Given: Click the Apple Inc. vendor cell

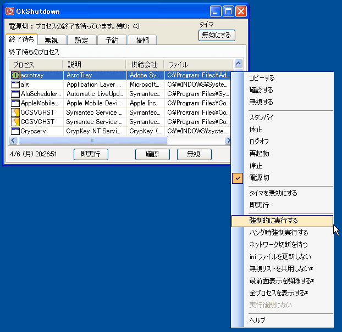Looking at the screenshot, I should [x=145, y=103].
